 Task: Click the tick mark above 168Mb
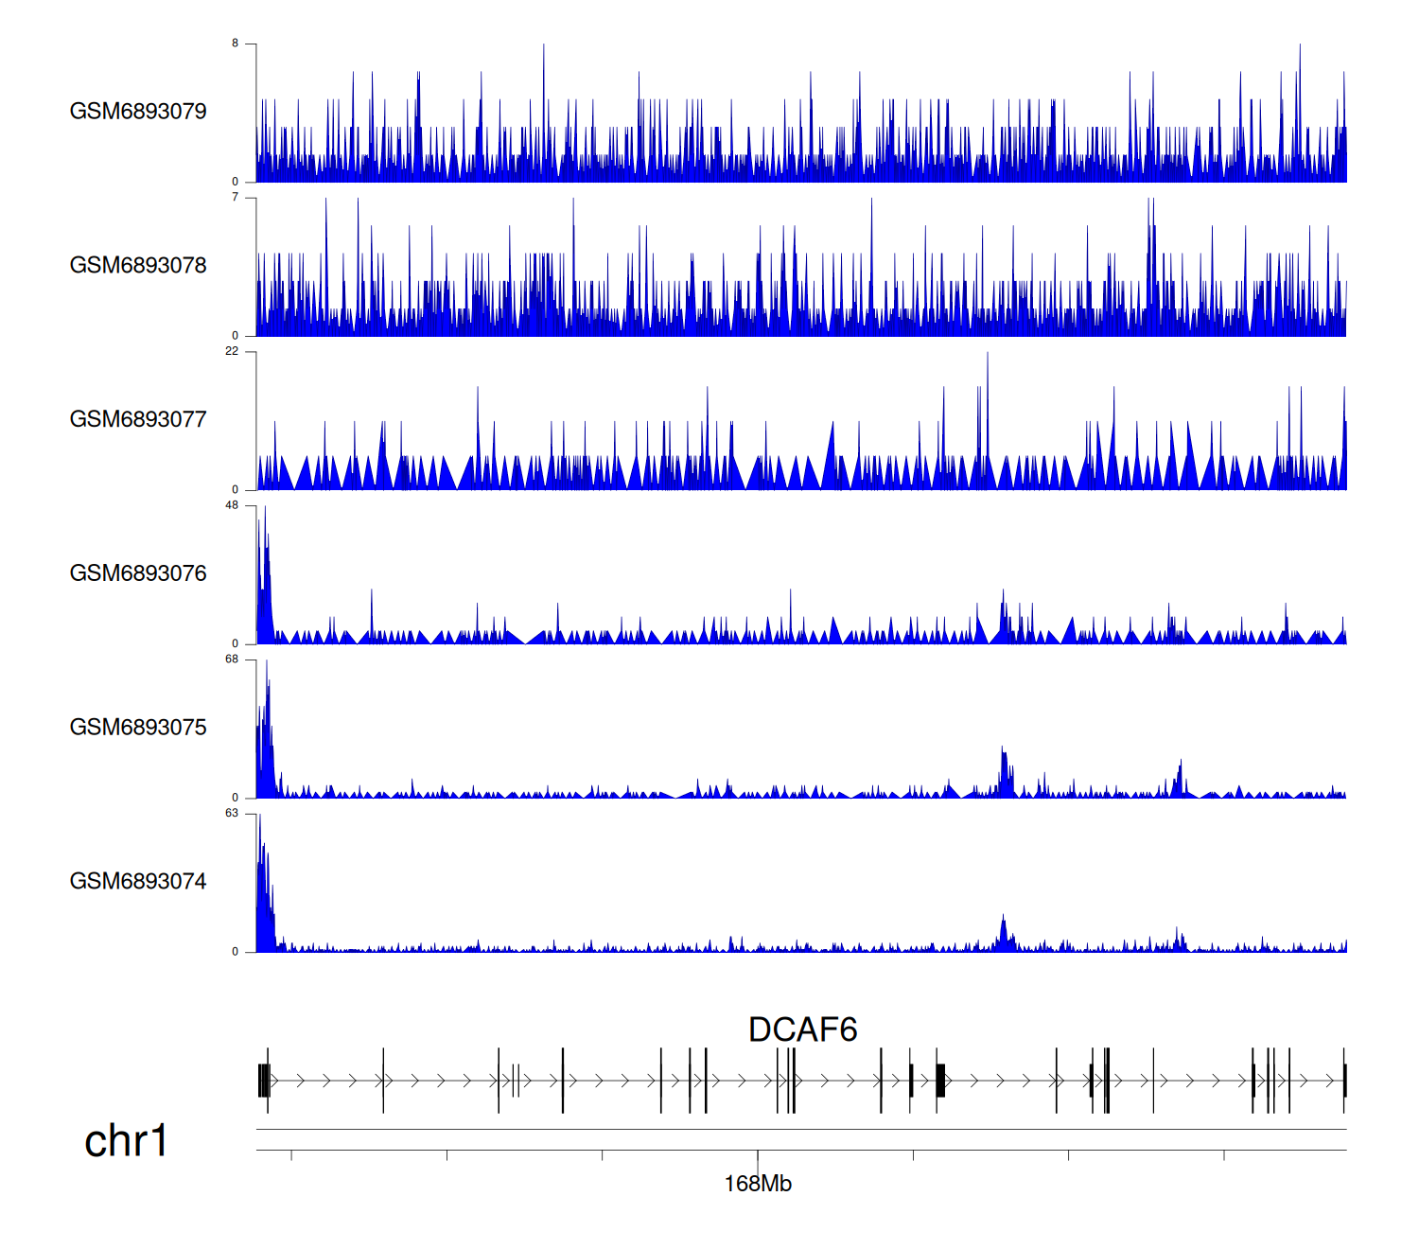pos(758,1155)
